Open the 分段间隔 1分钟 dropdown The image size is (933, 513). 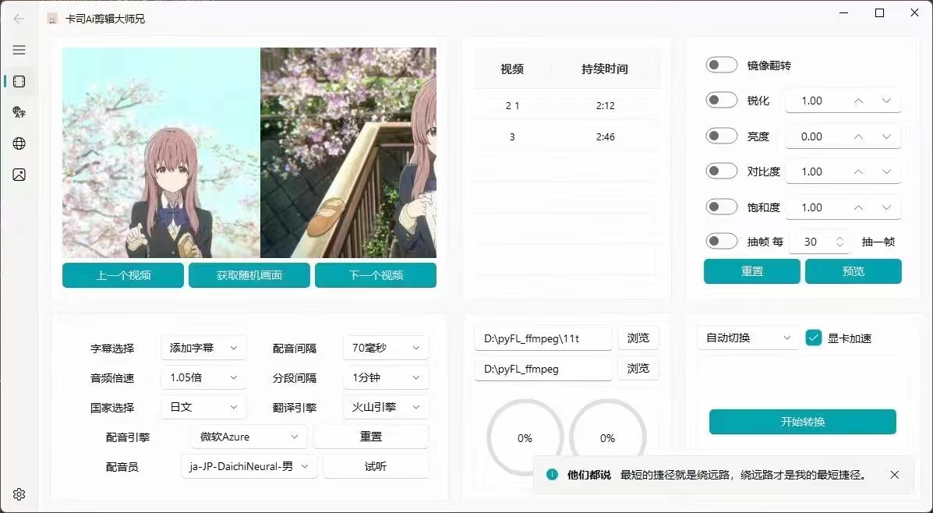tap(386, 377)
